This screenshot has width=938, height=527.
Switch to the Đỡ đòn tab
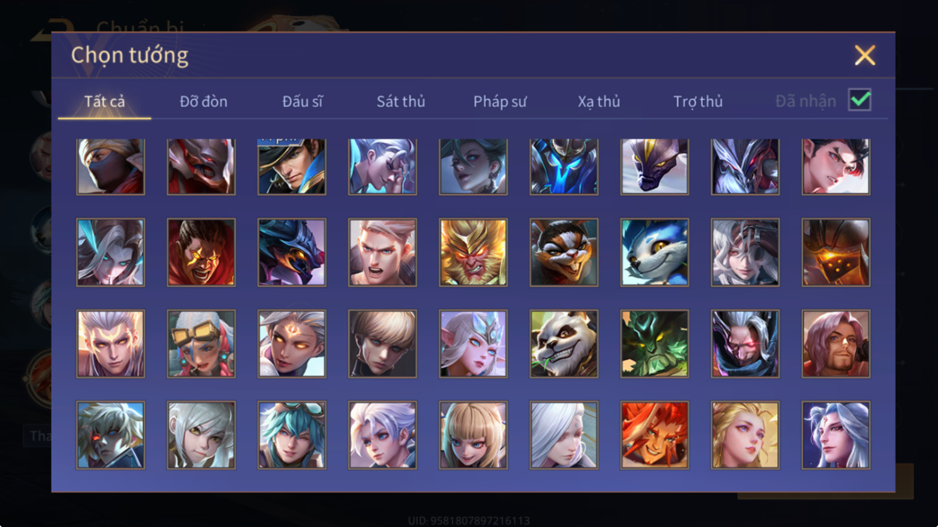tap(204, 101)
